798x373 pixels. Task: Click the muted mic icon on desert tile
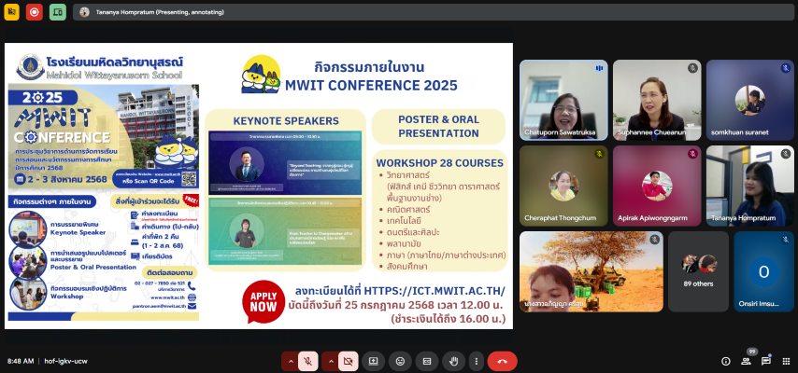point(654,240)
